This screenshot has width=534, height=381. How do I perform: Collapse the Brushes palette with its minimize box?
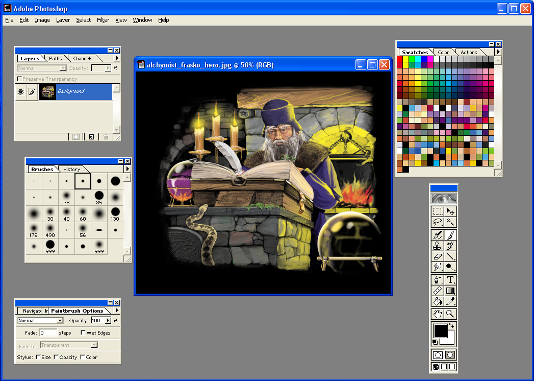(x=121, y=161)
